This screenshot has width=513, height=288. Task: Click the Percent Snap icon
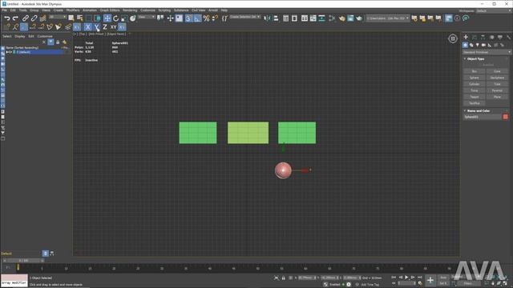click(207, 18)
